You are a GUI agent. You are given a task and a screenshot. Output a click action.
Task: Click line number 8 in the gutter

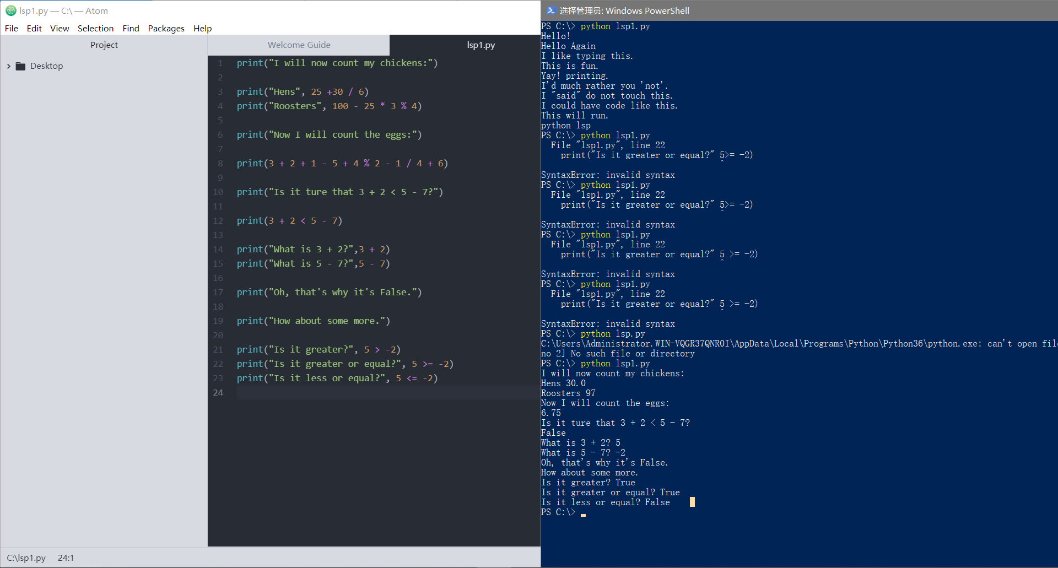220,164
